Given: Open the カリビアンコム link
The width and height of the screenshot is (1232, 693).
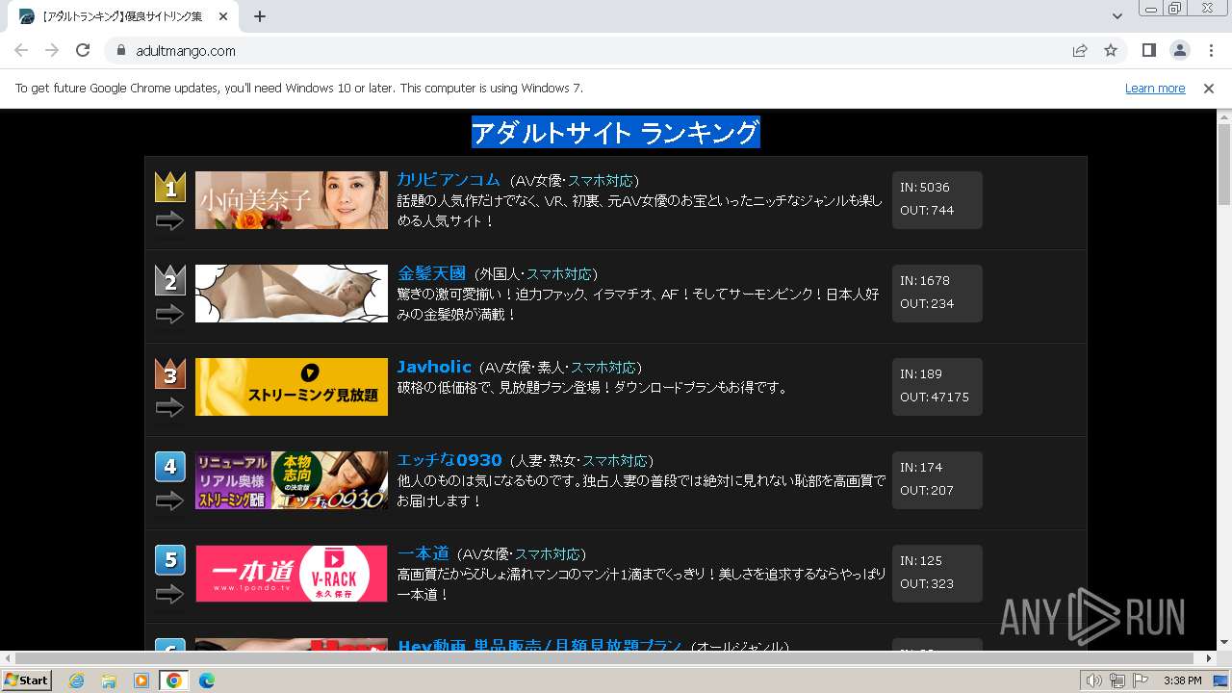Looking at the screenshot, I should coord(449,180).
